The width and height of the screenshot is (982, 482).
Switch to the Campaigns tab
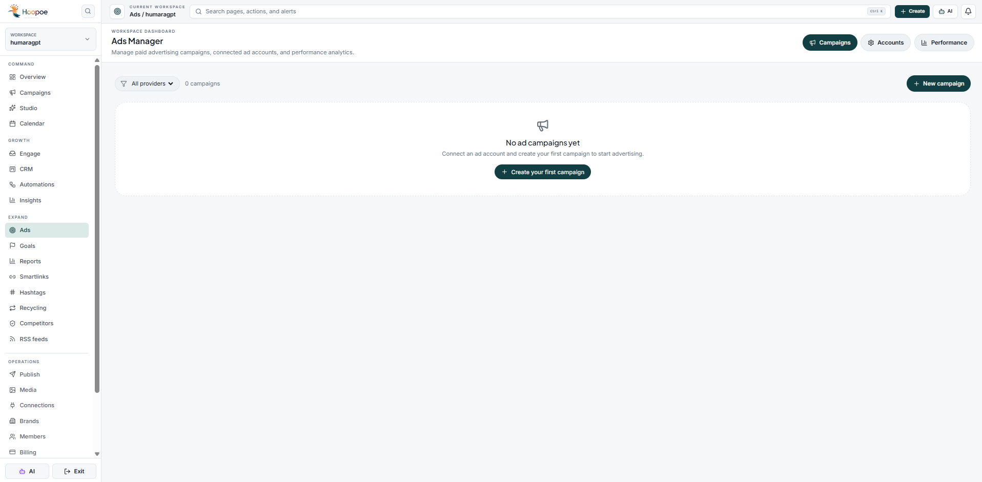coord(830,43)
